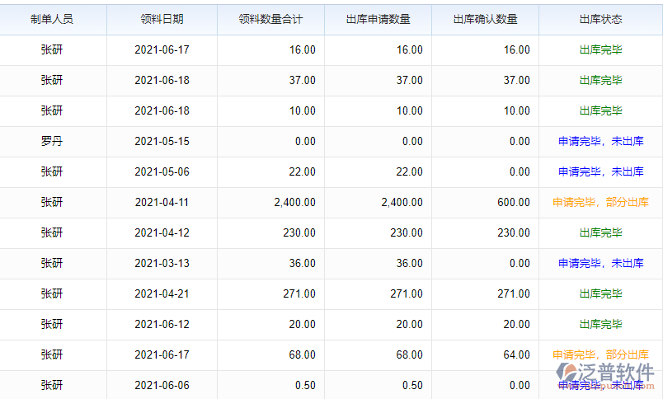Click 出库申请数量 value 68.00
663x399 pixels.
click(409, 354)
